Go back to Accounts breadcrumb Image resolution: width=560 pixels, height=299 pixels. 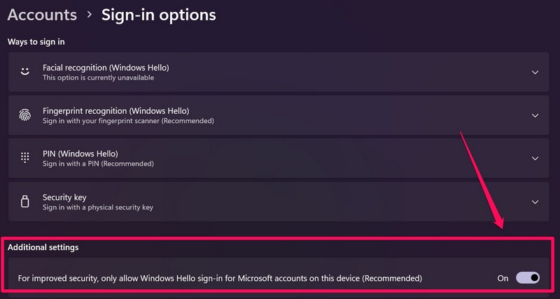tap(42, 15)
